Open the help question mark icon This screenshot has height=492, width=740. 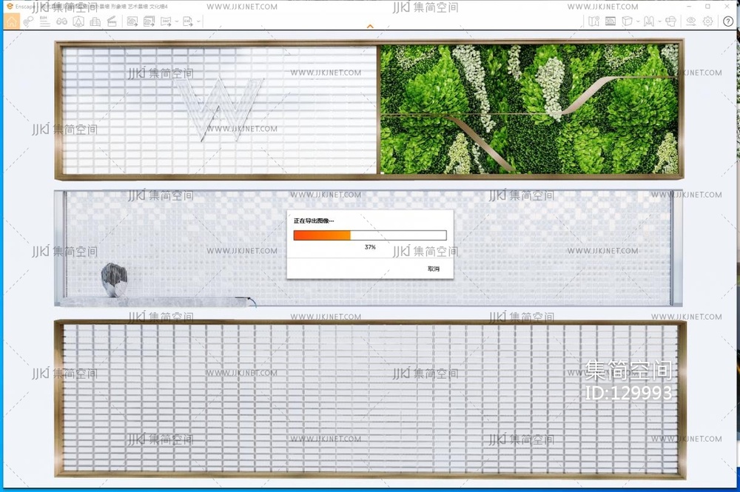727,21
